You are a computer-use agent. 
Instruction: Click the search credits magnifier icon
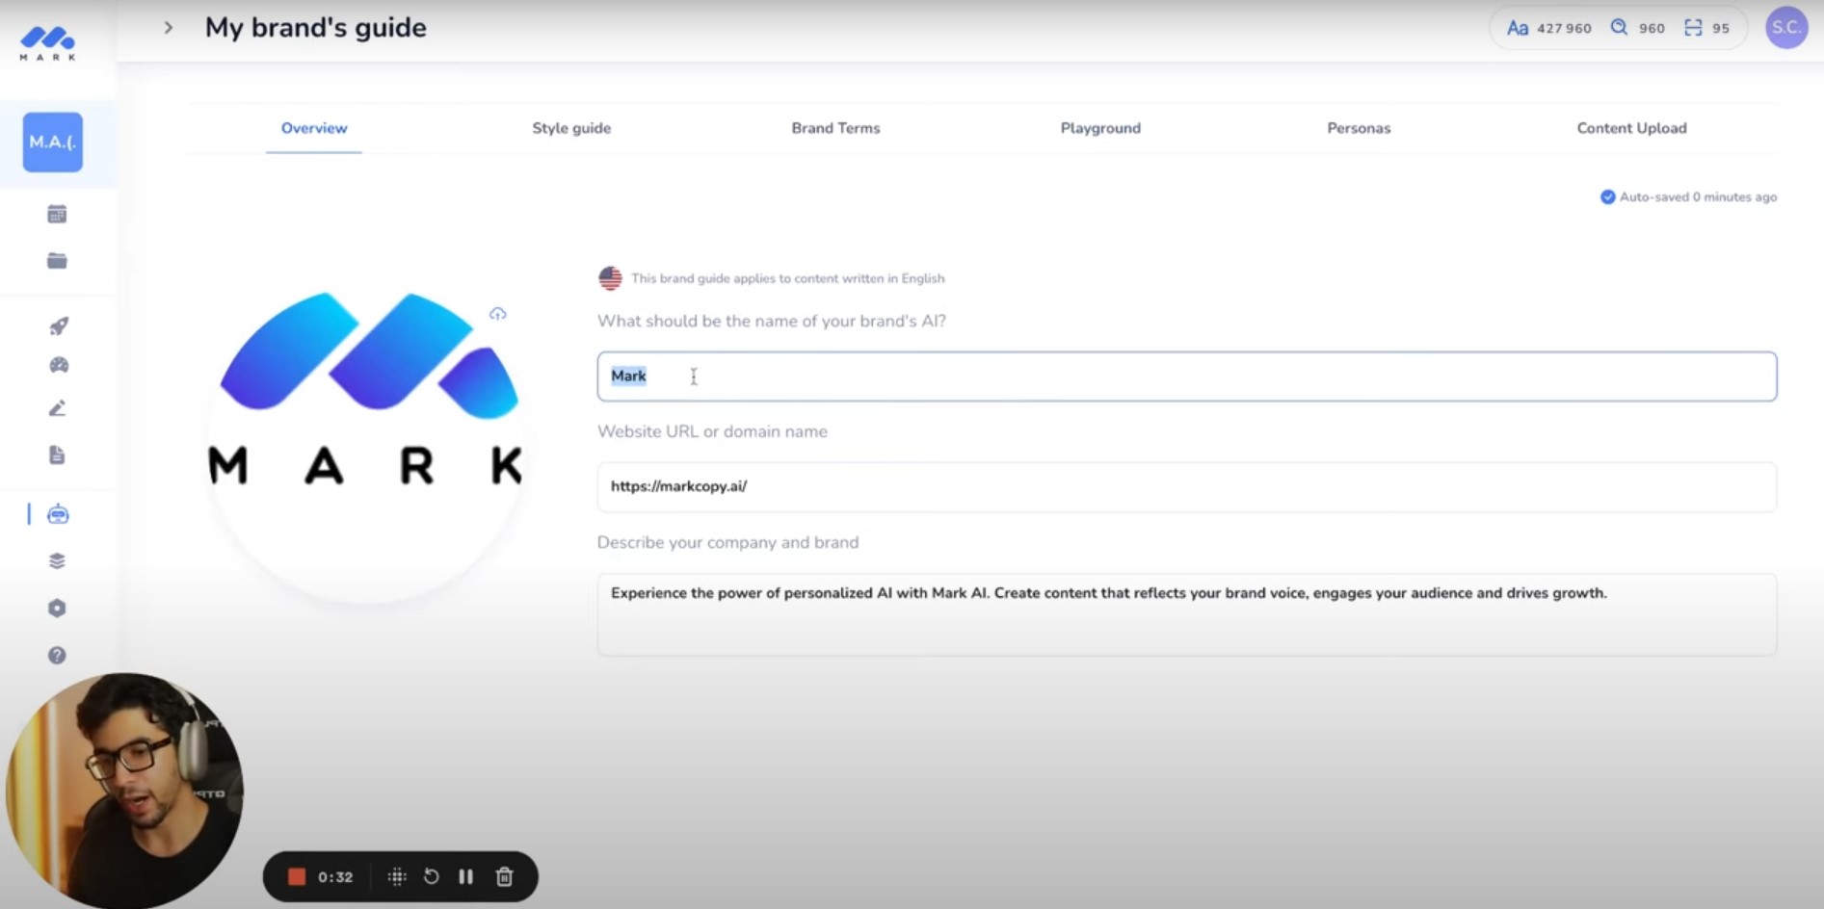point(1619,28)
